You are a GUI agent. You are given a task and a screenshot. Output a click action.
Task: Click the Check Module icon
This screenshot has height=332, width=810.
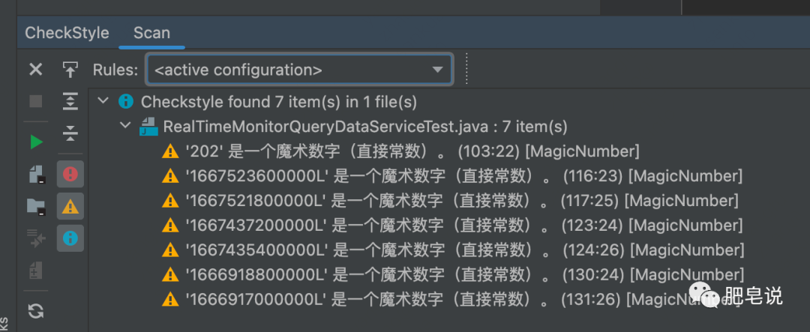(35, 174)
